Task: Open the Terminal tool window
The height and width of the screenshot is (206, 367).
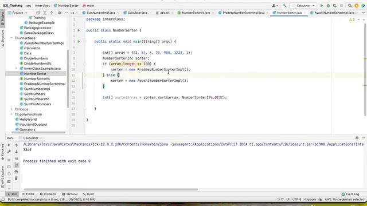Action: click(70, 194)
